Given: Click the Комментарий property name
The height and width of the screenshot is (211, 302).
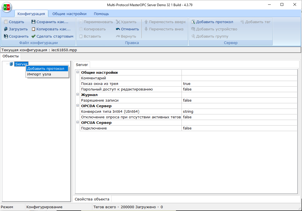Looking at the screenshot, I should [x=93, y=78].
